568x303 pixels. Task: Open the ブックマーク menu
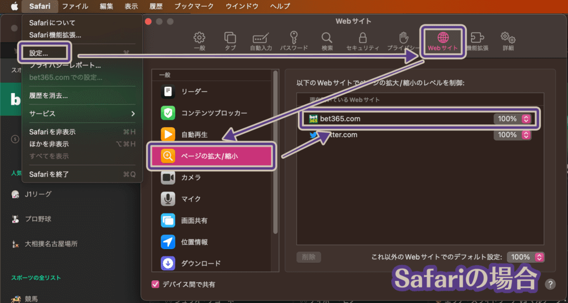(194, 6)
